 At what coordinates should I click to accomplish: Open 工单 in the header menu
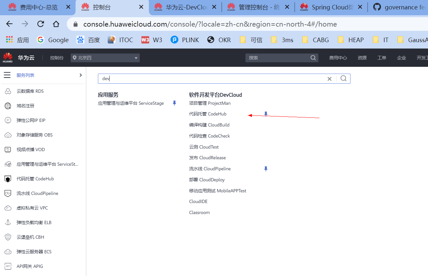point(382,58)
